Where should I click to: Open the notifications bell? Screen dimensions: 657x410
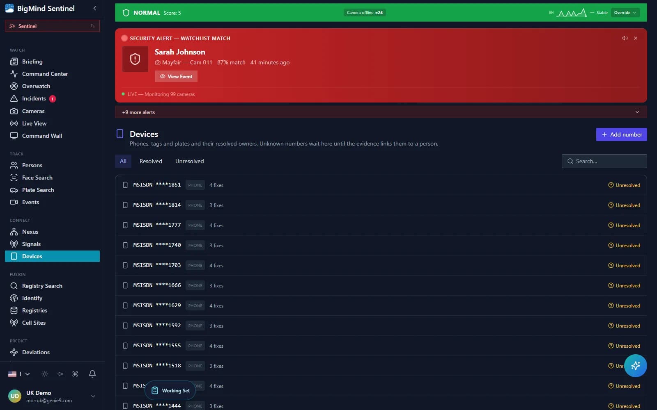pyautogui.click(x=92, y=374)
